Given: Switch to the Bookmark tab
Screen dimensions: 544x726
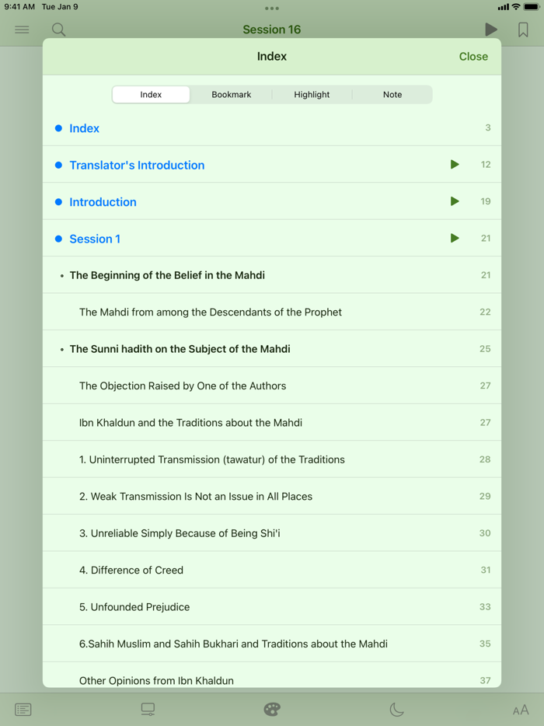Looking at the screenshot, I should (231, 94).
